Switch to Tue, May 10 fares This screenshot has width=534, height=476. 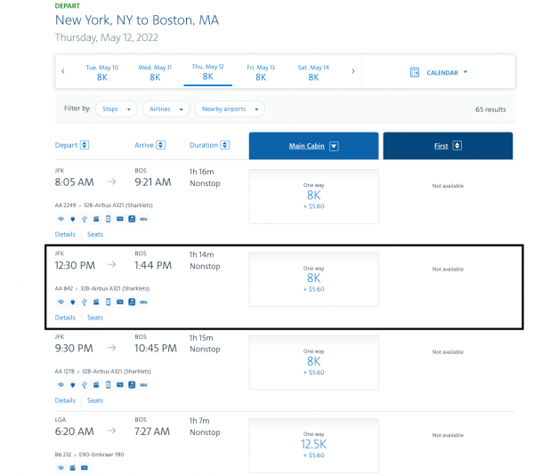tap(101, 72)
